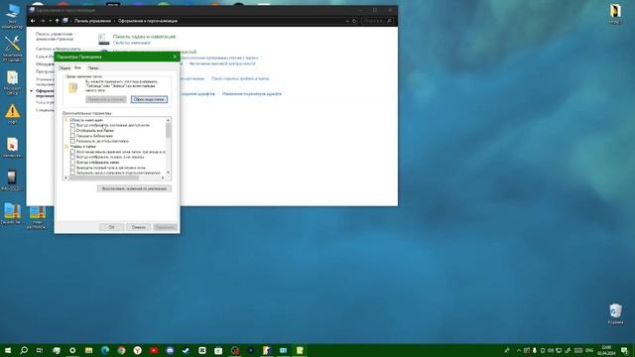
Task: Switch to the Search tab in Explorer Options
Action: (x=93, y=68)
